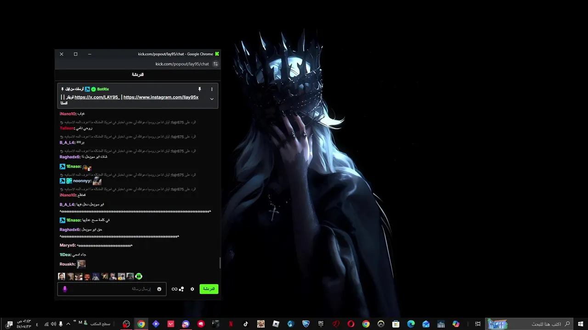Click the kick.com/popout/lay95/chat address bar

click(x=182, y=64)
